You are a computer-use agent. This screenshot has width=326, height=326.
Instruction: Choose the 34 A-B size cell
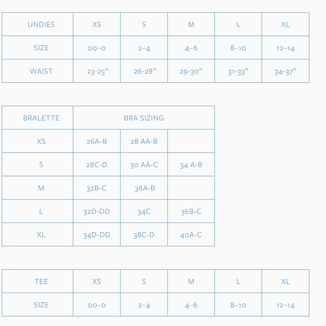pyautogui.click(x=191, y=165)
